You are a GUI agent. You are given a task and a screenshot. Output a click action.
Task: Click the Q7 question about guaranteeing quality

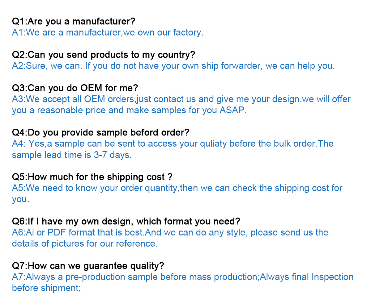[88, 266]
